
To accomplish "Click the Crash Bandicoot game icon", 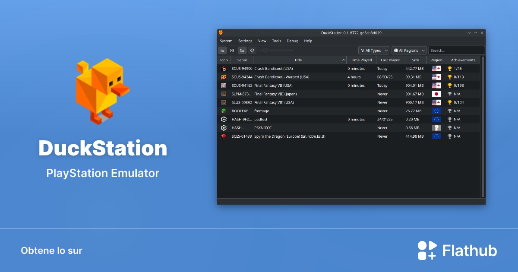I will coord(224,68).
